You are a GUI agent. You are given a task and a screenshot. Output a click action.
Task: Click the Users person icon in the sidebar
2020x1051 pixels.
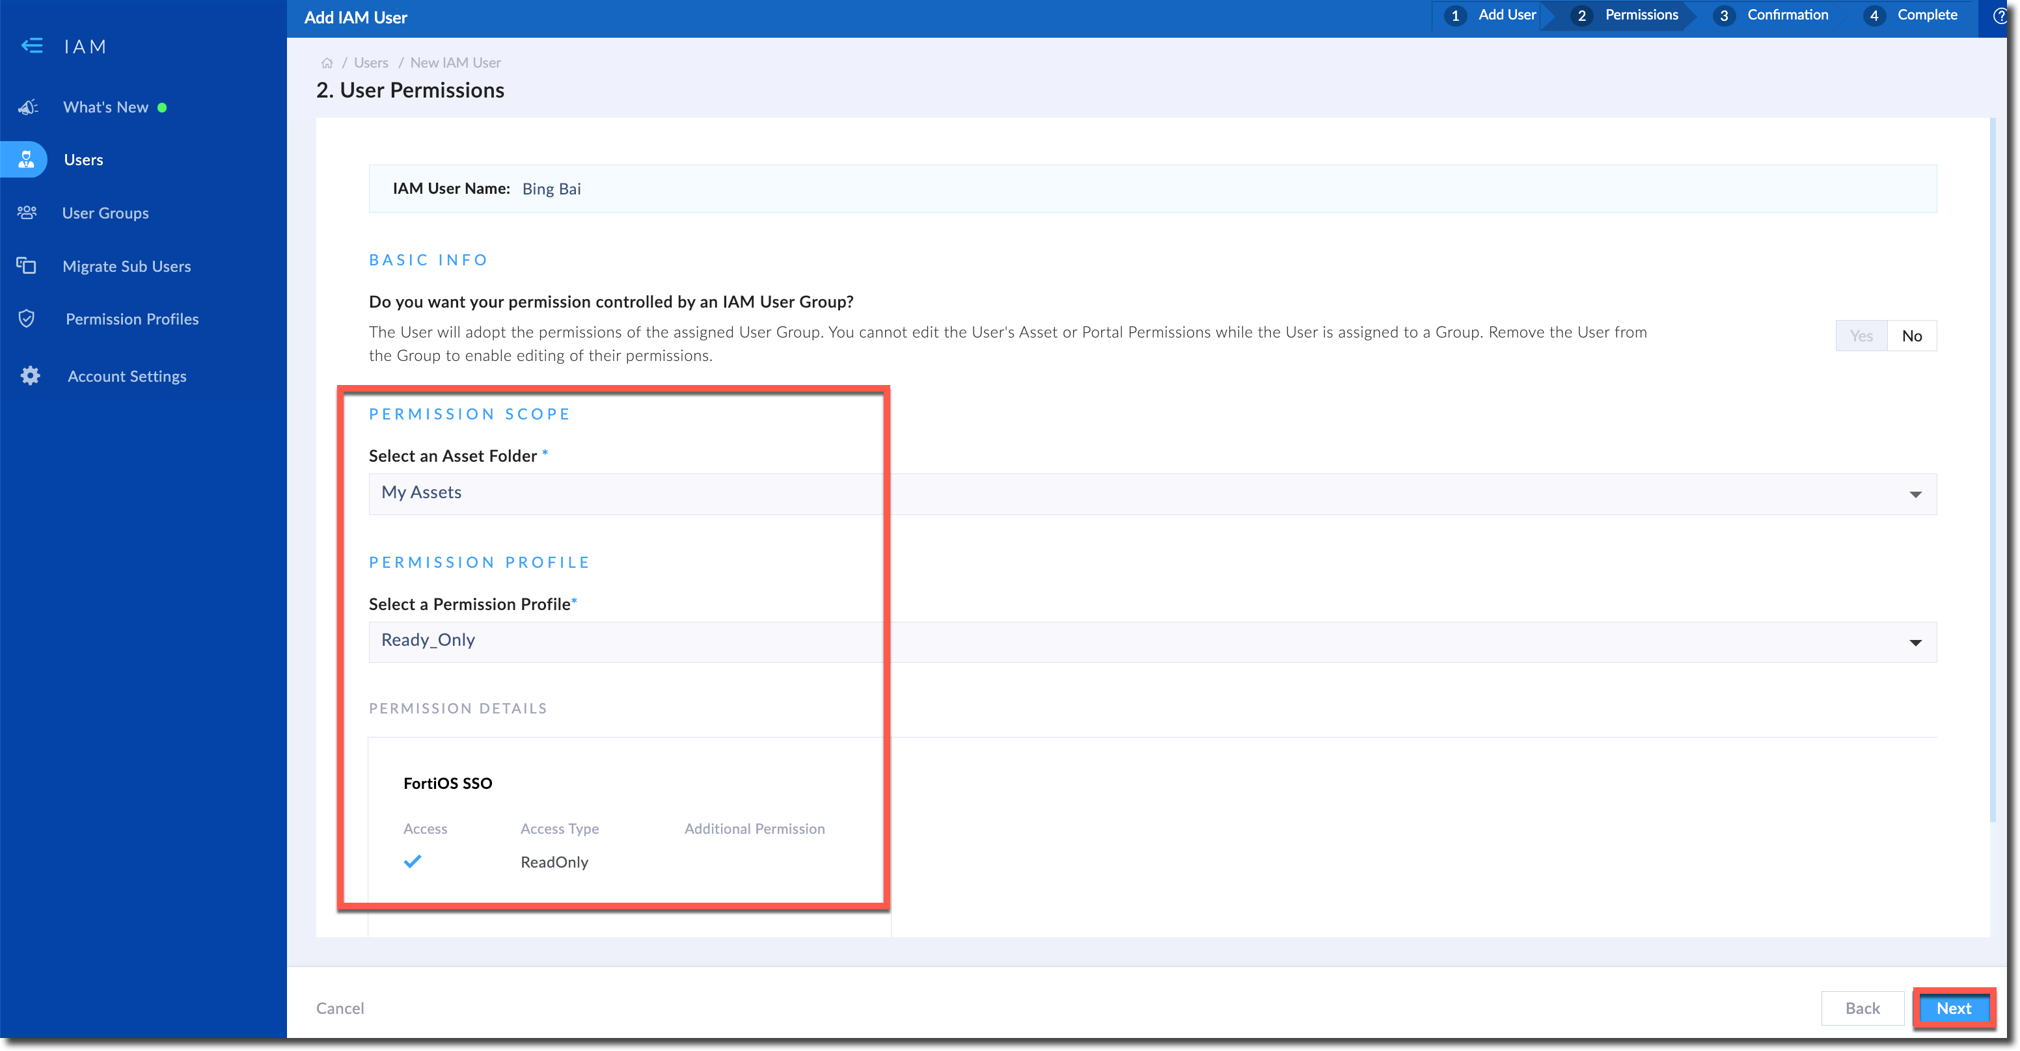click(27, 160)
